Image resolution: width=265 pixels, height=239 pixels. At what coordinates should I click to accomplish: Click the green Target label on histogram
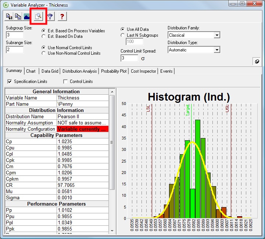[x=187, y=110]
